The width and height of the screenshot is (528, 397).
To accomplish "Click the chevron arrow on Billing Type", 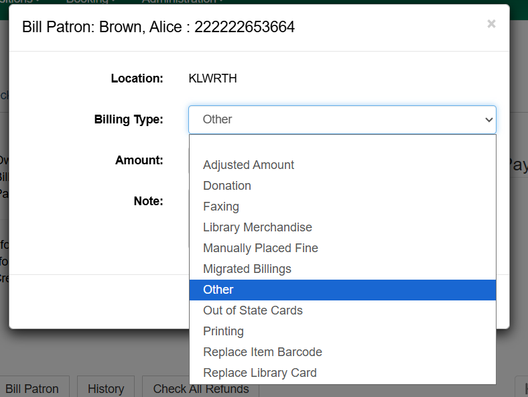I will tap(488, 119).
